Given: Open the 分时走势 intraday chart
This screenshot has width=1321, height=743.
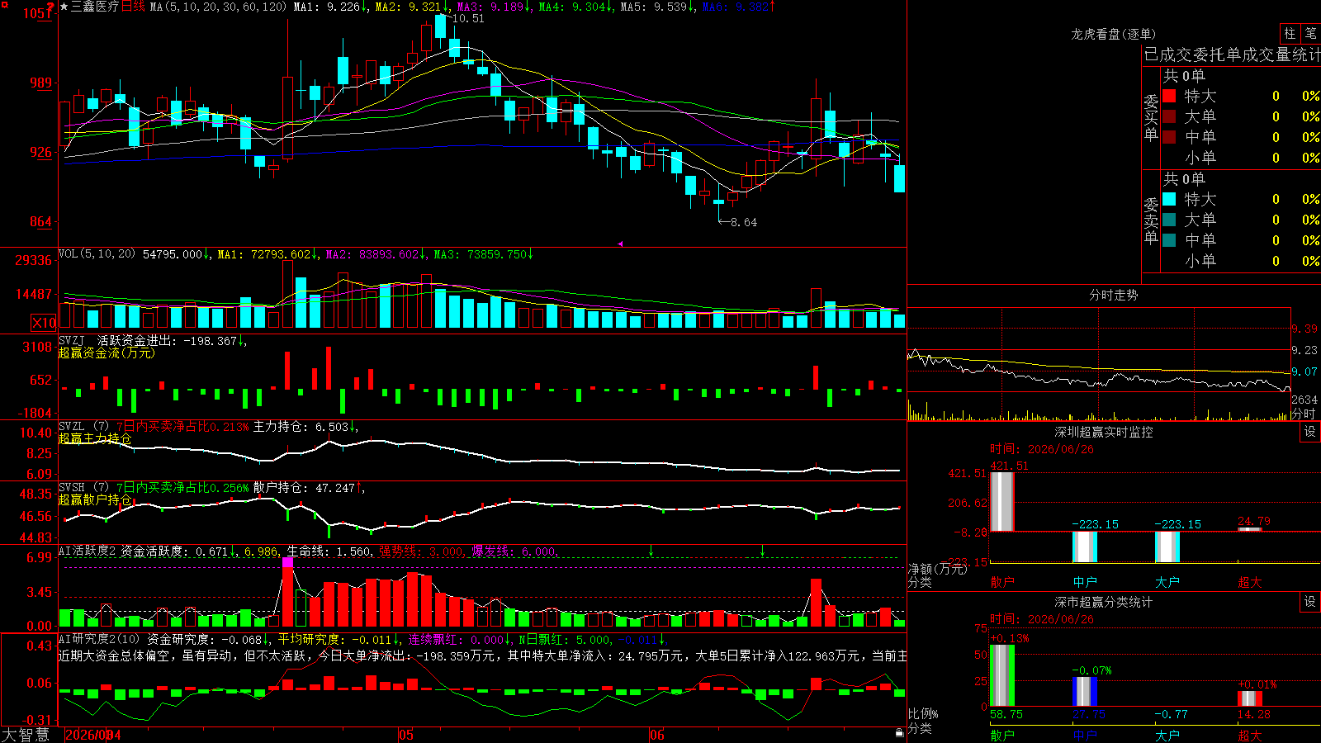Looking at the screenshot, I should (x=1099, y=363).
